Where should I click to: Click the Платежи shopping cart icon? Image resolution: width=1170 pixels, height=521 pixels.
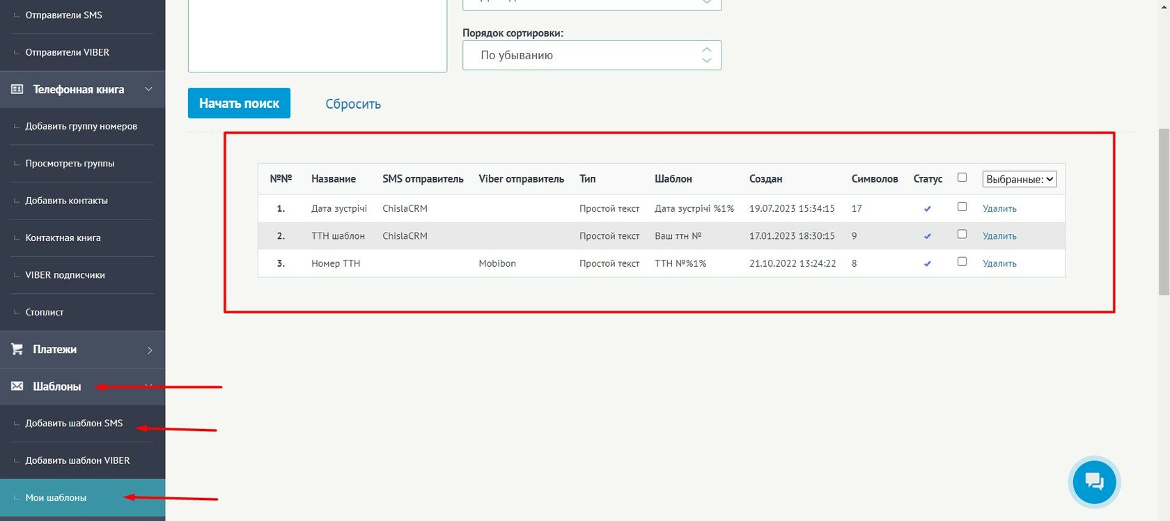pyautogui.click(x=17, y=349)
